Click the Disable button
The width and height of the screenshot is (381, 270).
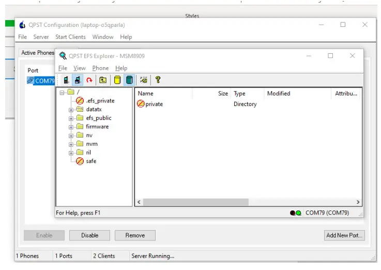coord(89,235)
